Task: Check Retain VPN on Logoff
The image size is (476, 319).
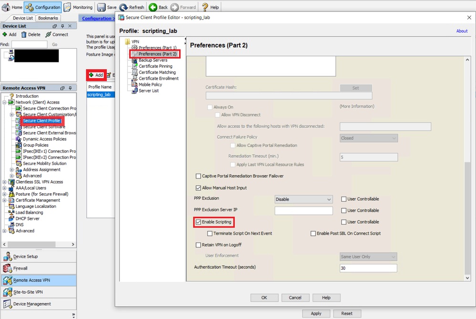Action: pos(198,245)
